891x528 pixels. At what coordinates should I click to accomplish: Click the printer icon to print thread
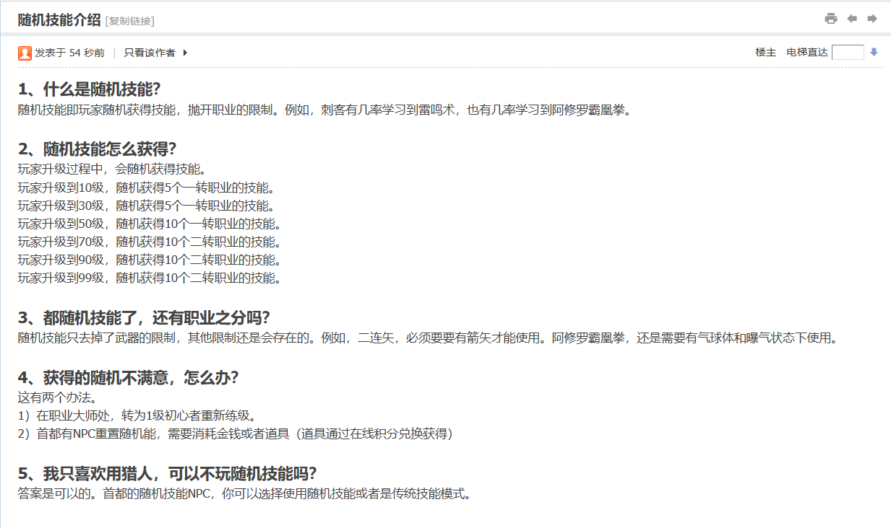[x=831, y=19]
